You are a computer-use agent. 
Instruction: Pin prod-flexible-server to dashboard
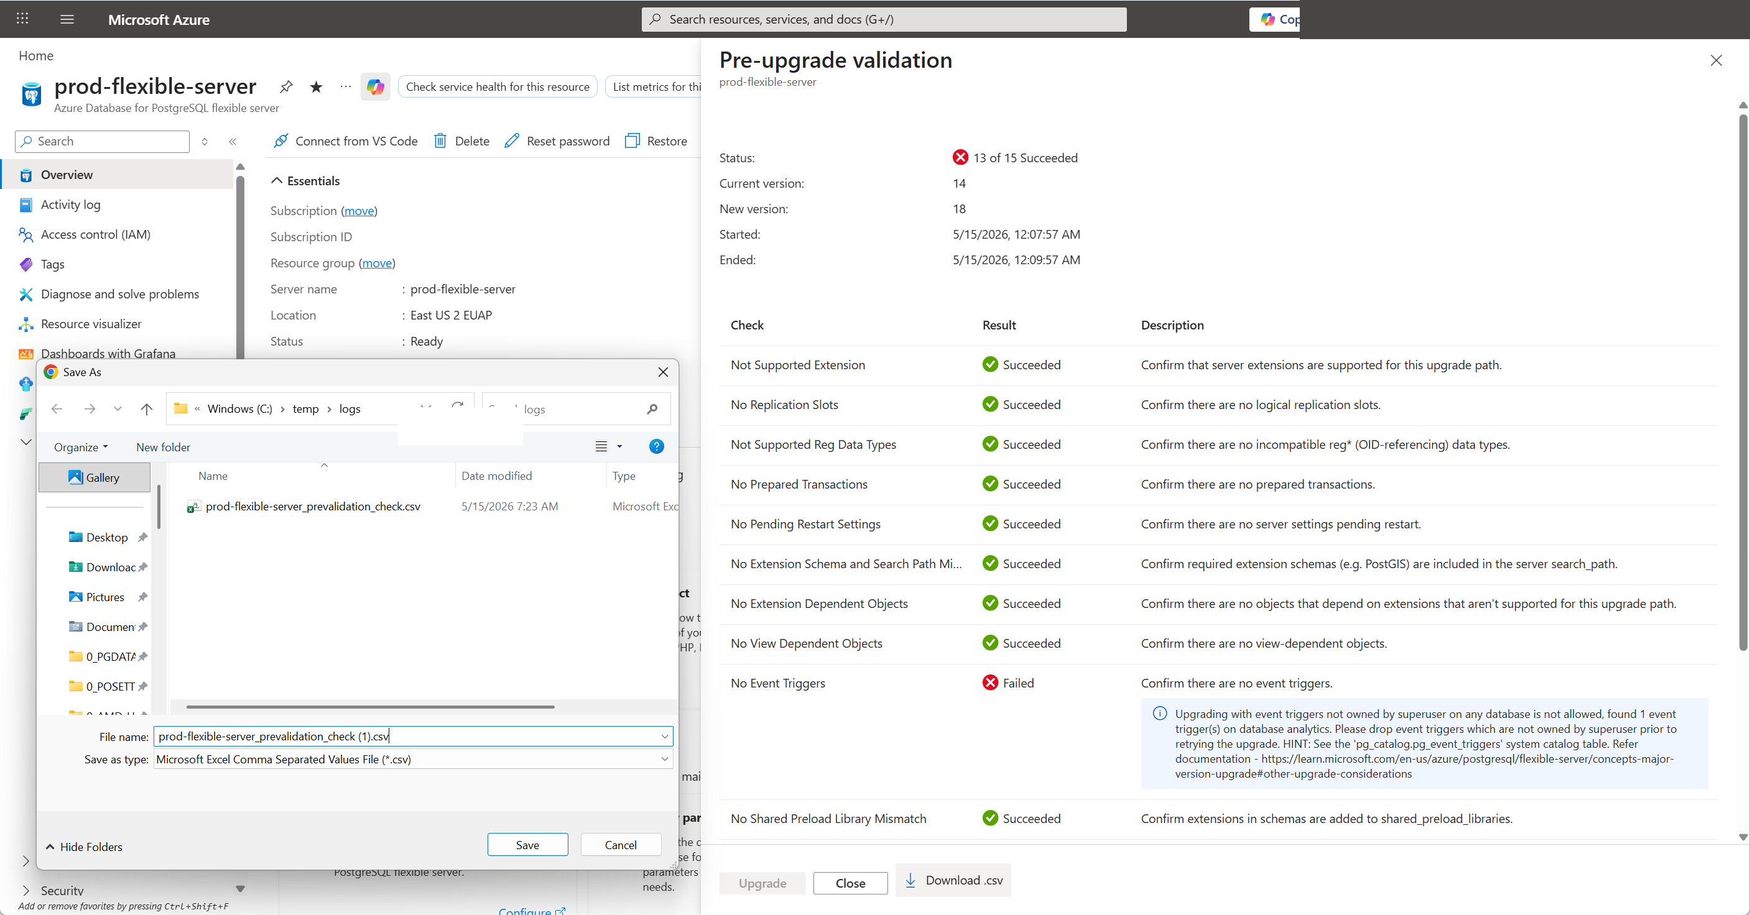(x=286, y=86)
